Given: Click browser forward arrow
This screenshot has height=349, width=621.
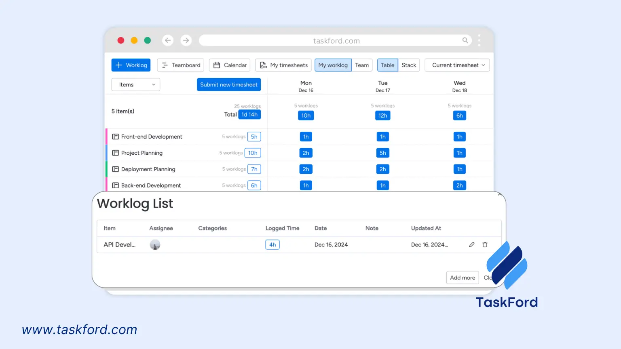Looking at the screenshot, I should pyautogui.click(x=186, y=40).
